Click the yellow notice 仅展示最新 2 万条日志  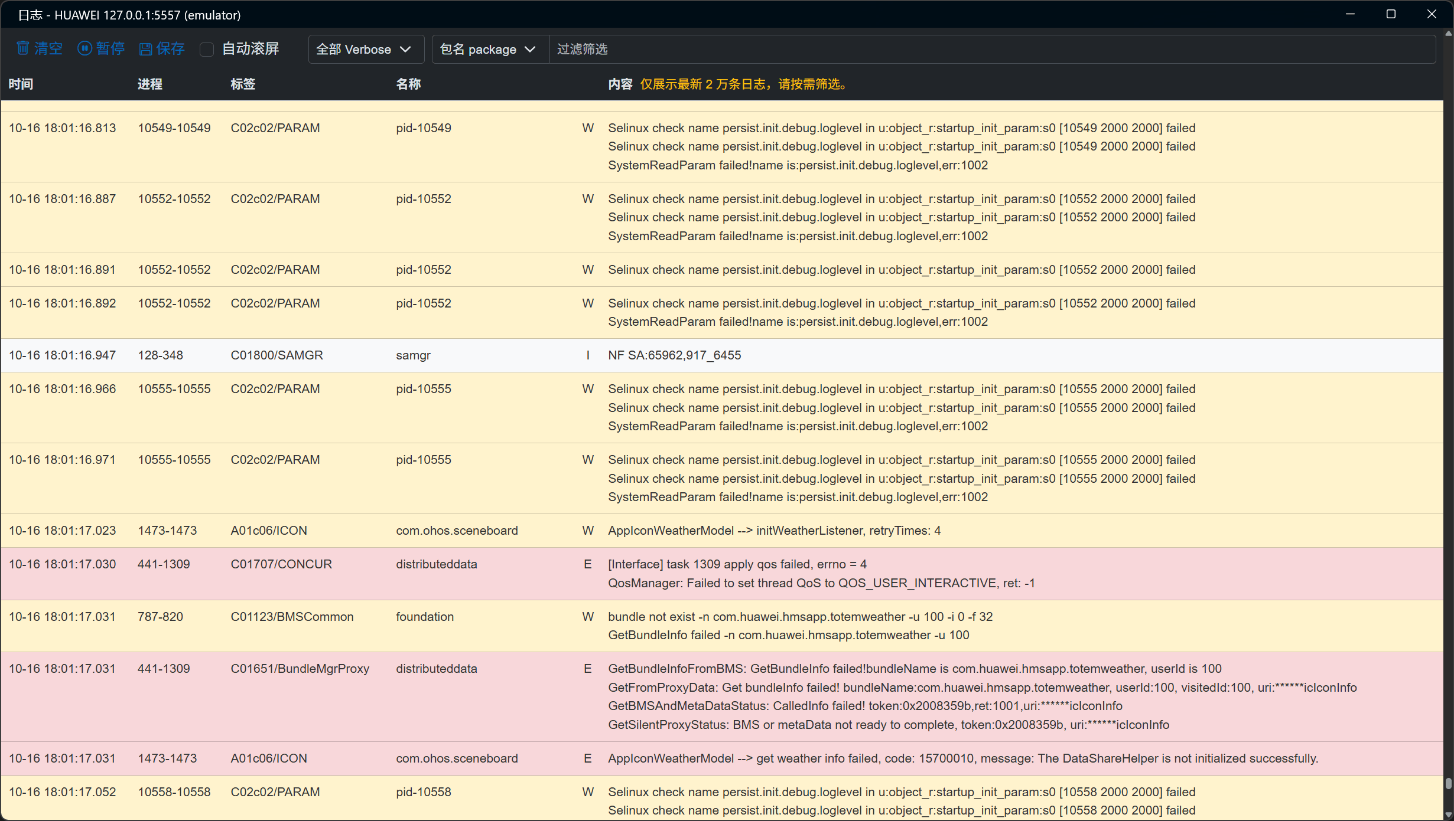(x=745, y=84)
